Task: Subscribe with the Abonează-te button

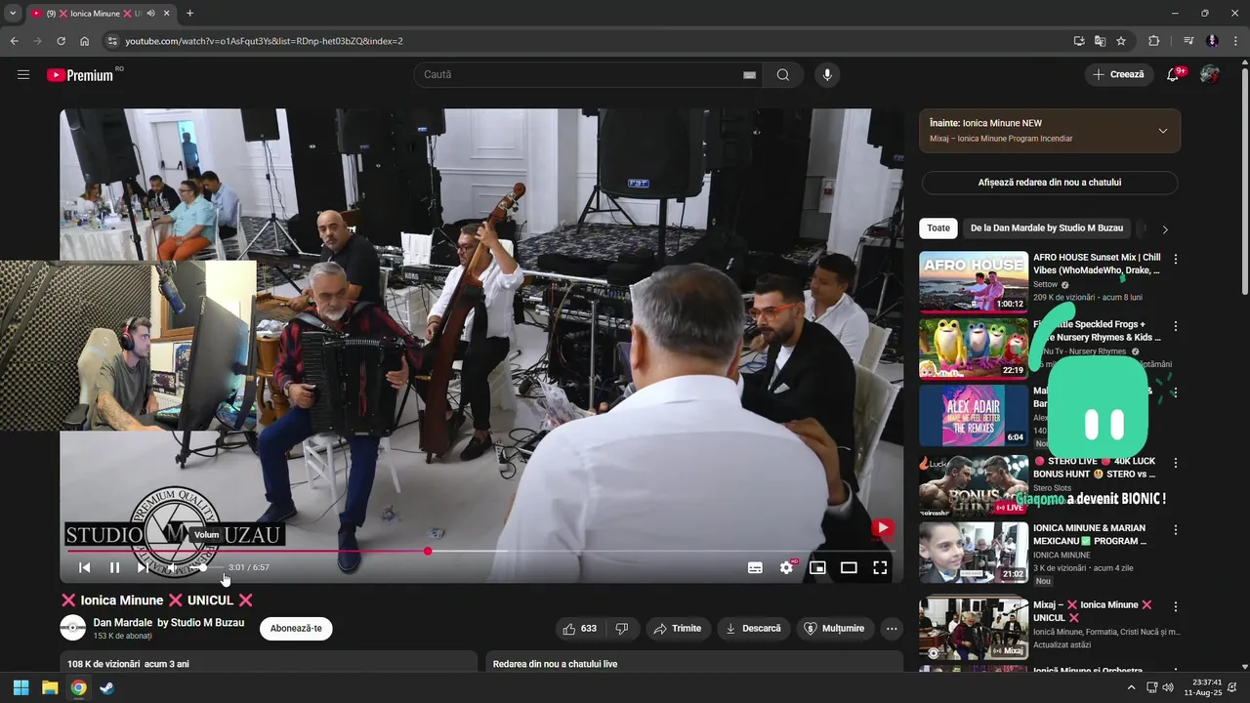Action: tap(296, 629)
